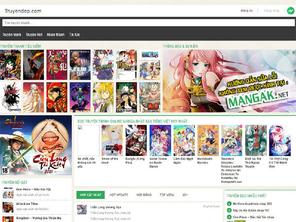Open the Kungfu (Công Phu) cover image
Screen dimensions: 296x222
click(x=136, y=141)
